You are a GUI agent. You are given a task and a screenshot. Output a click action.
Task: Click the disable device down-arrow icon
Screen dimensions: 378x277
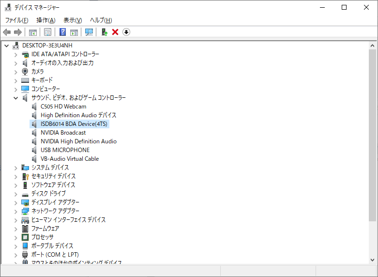126,32
